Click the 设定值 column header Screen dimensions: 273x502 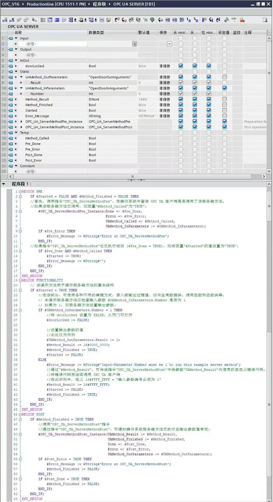tap(224, 32)
